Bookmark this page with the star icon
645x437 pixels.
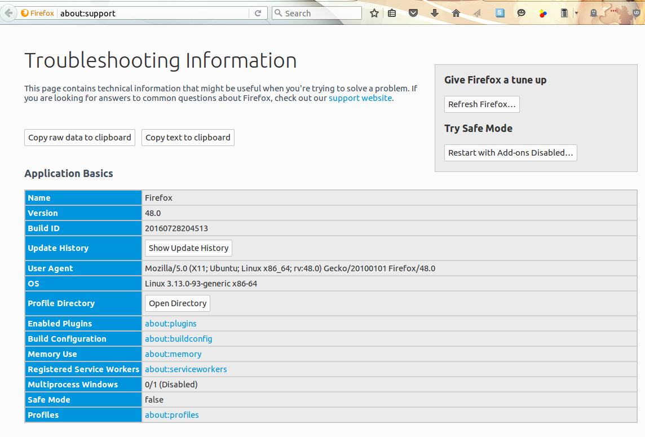(x=374, y=13)
